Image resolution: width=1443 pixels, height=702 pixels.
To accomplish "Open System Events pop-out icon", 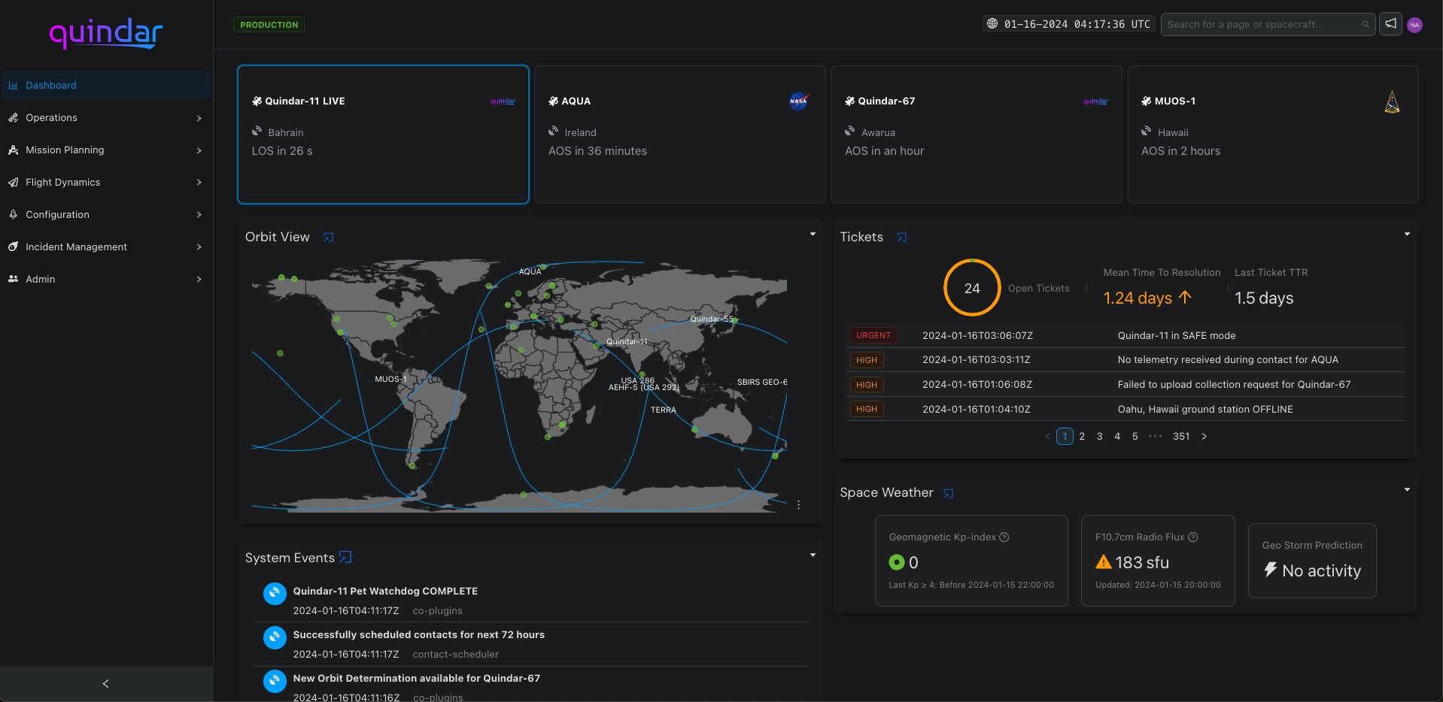I will tap(345, 558).
